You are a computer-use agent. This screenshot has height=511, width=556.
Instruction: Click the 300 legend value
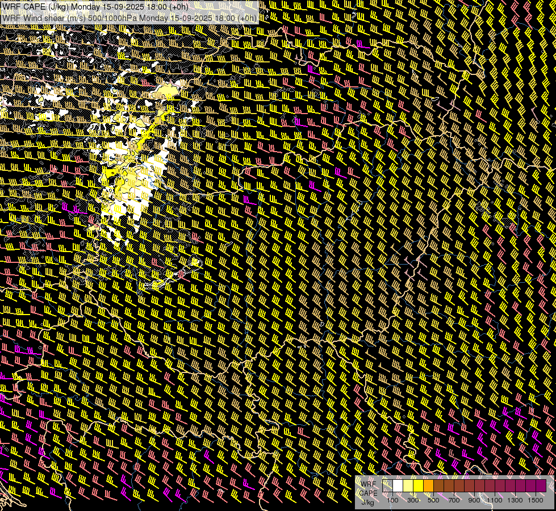413,500
